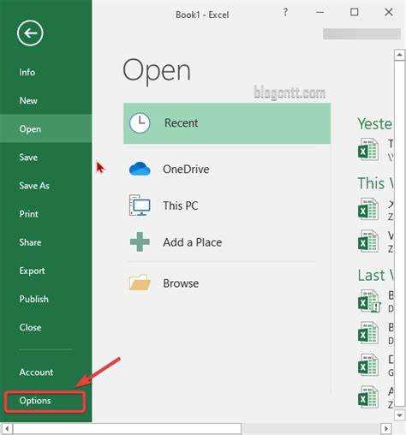Open first Excel file under Last Week
Screen dimensions: 406x435
pos(369,301)
